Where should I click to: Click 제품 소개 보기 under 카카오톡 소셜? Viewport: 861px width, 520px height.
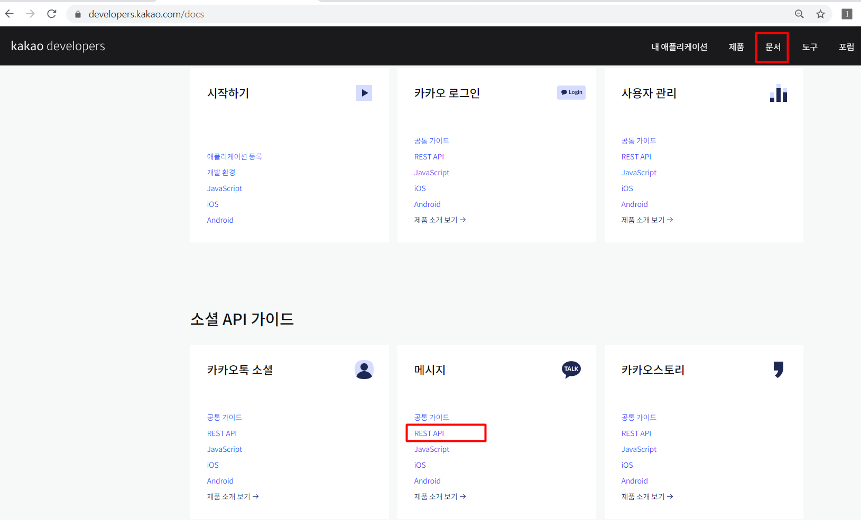pyautogui.click(x=233, y=497)
